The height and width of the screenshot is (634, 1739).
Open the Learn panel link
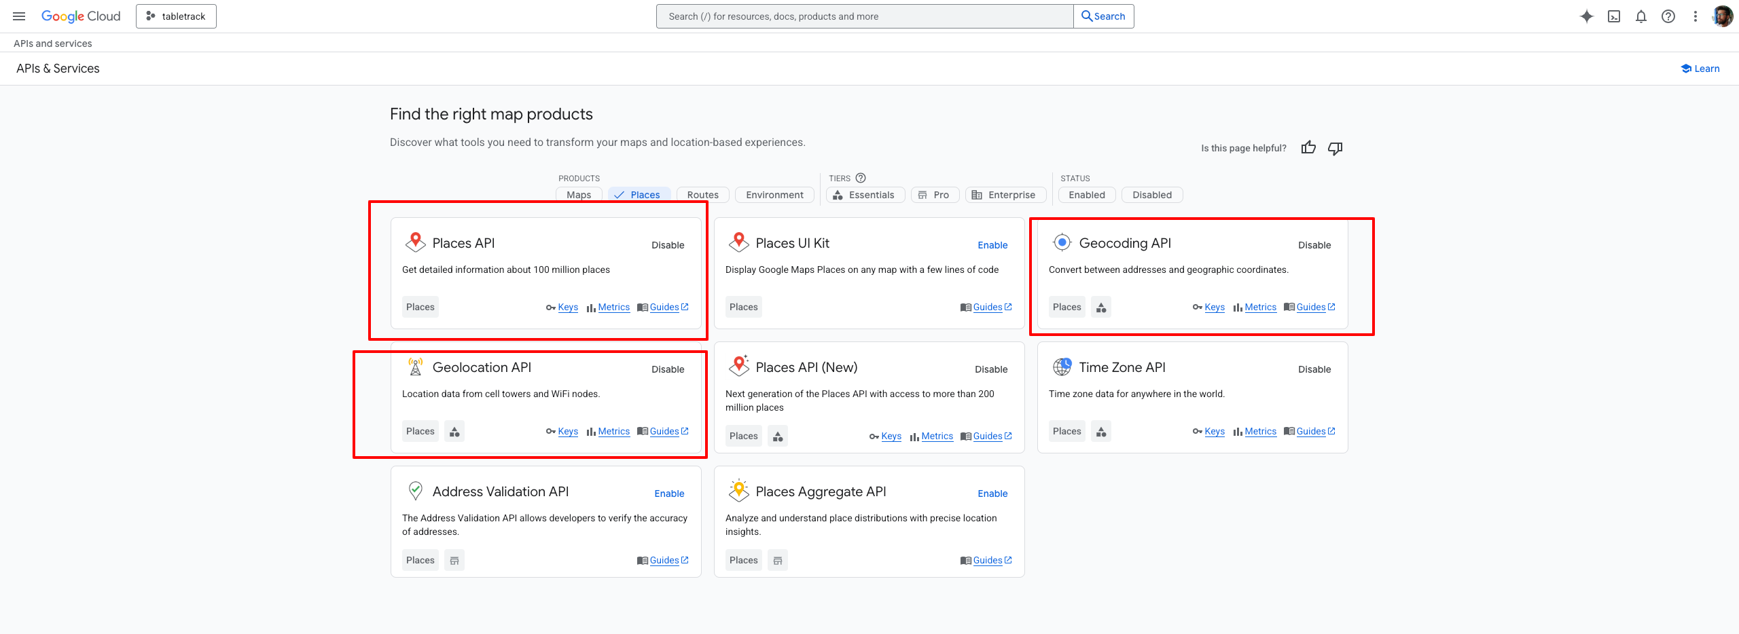click(1700, 69)
